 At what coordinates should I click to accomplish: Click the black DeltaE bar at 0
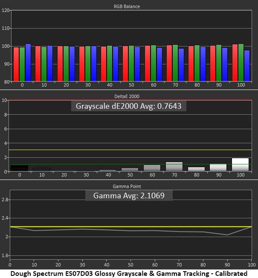pyautogui.click(x=19, y=168)
